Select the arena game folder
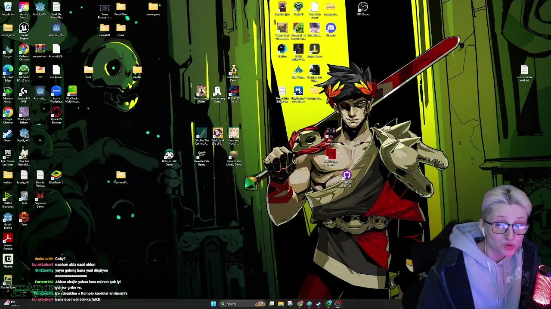The image size is (551, 309). coord(153,9)
